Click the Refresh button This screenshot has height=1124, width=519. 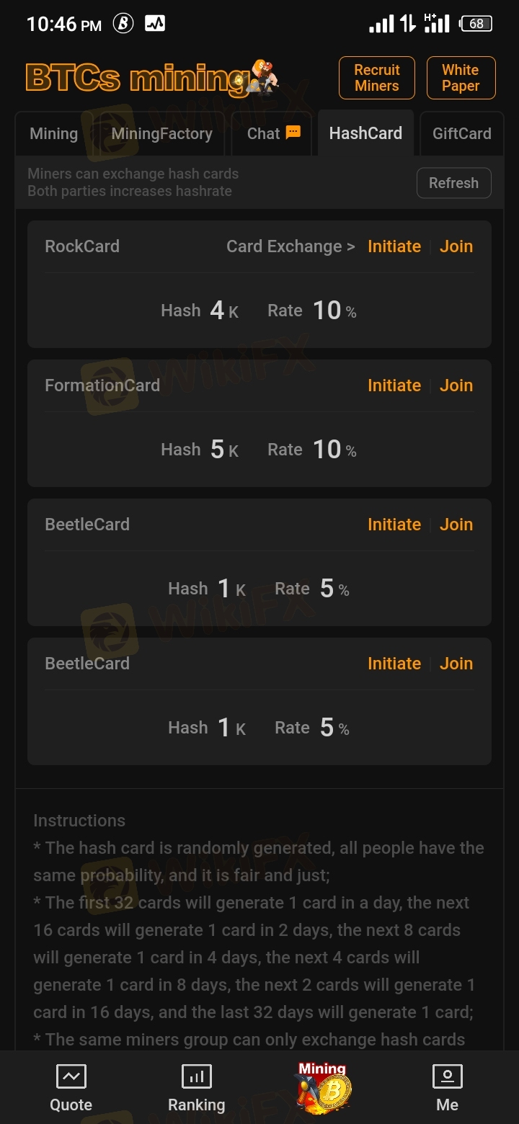453,183
